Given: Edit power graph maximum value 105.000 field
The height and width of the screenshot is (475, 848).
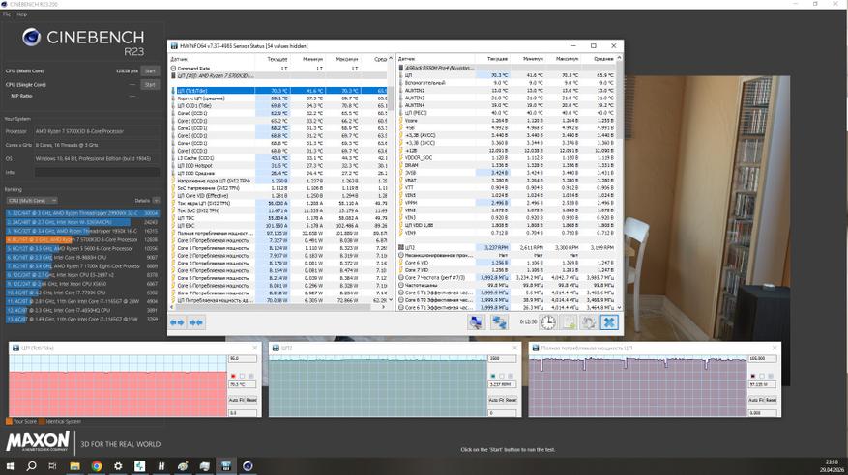Looking at the screenshot, I should tap(762, 358).
